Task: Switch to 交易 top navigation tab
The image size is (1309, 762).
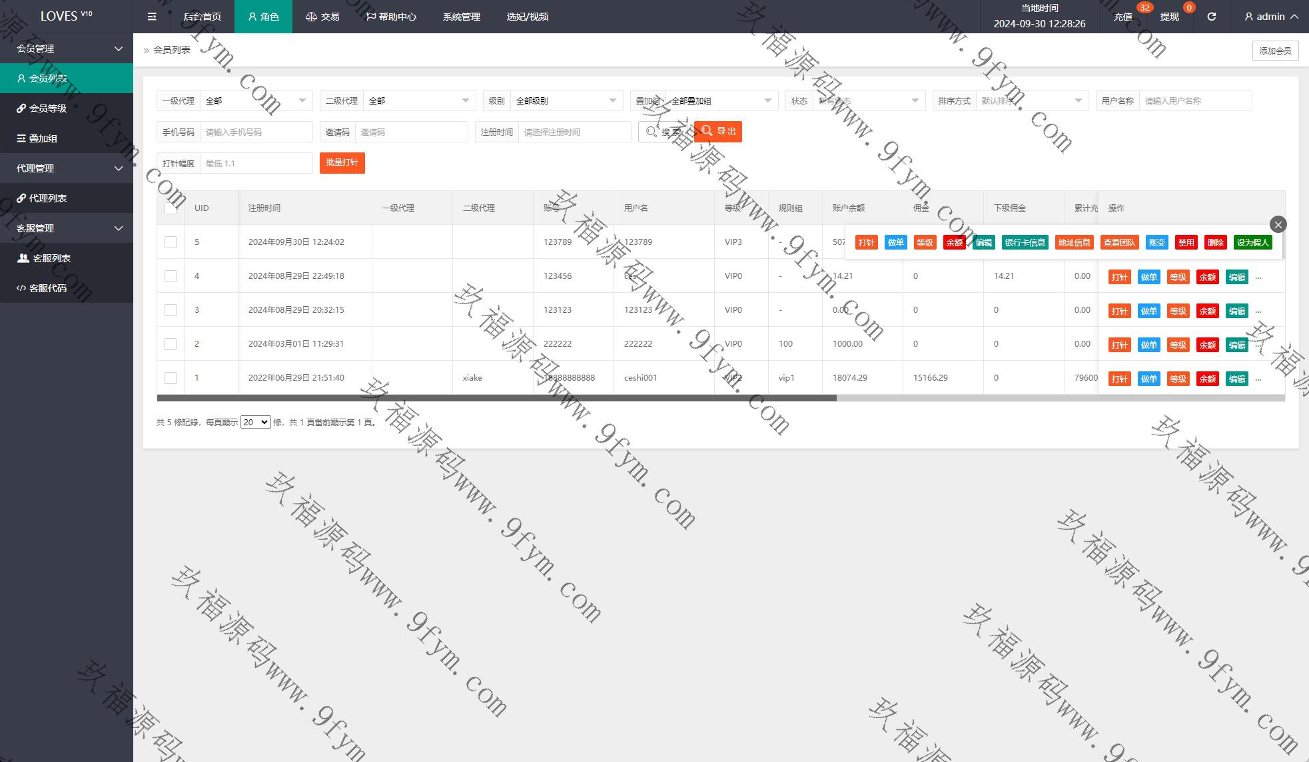Action: pyautogui.click(x=323, y=17)
